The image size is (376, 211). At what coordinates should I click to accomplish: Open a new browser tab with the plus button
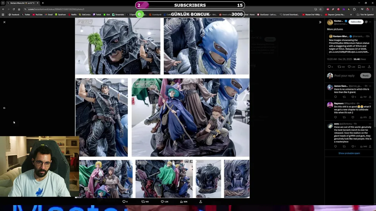click(43, 3)
